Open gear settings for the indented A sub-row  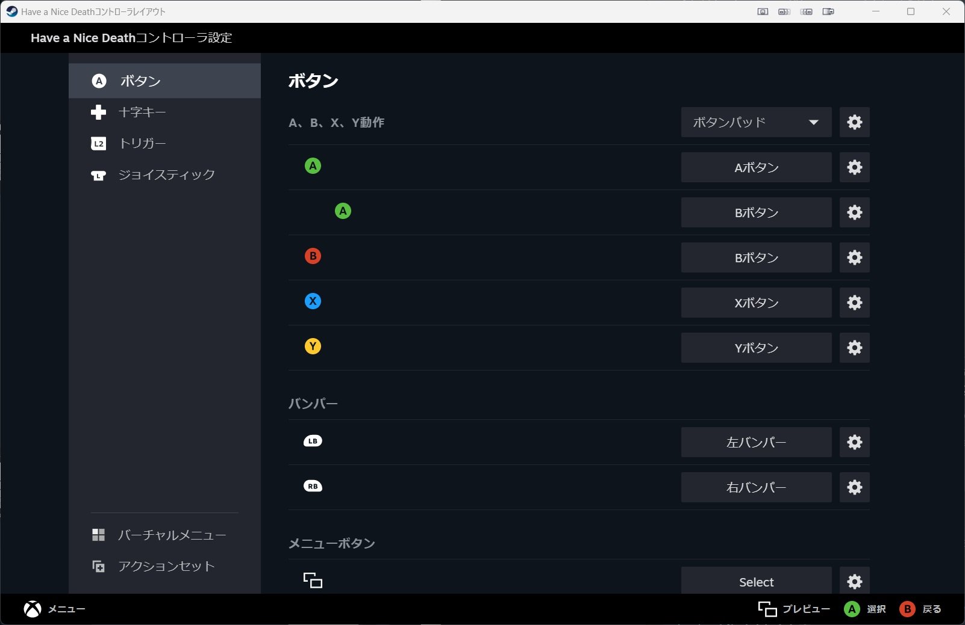(x=855, y=212)
